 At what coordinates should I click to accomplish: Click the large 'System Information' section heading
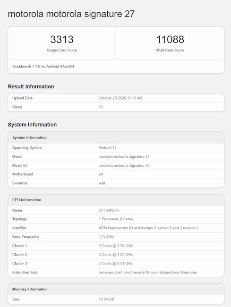[x=32, y=125]
